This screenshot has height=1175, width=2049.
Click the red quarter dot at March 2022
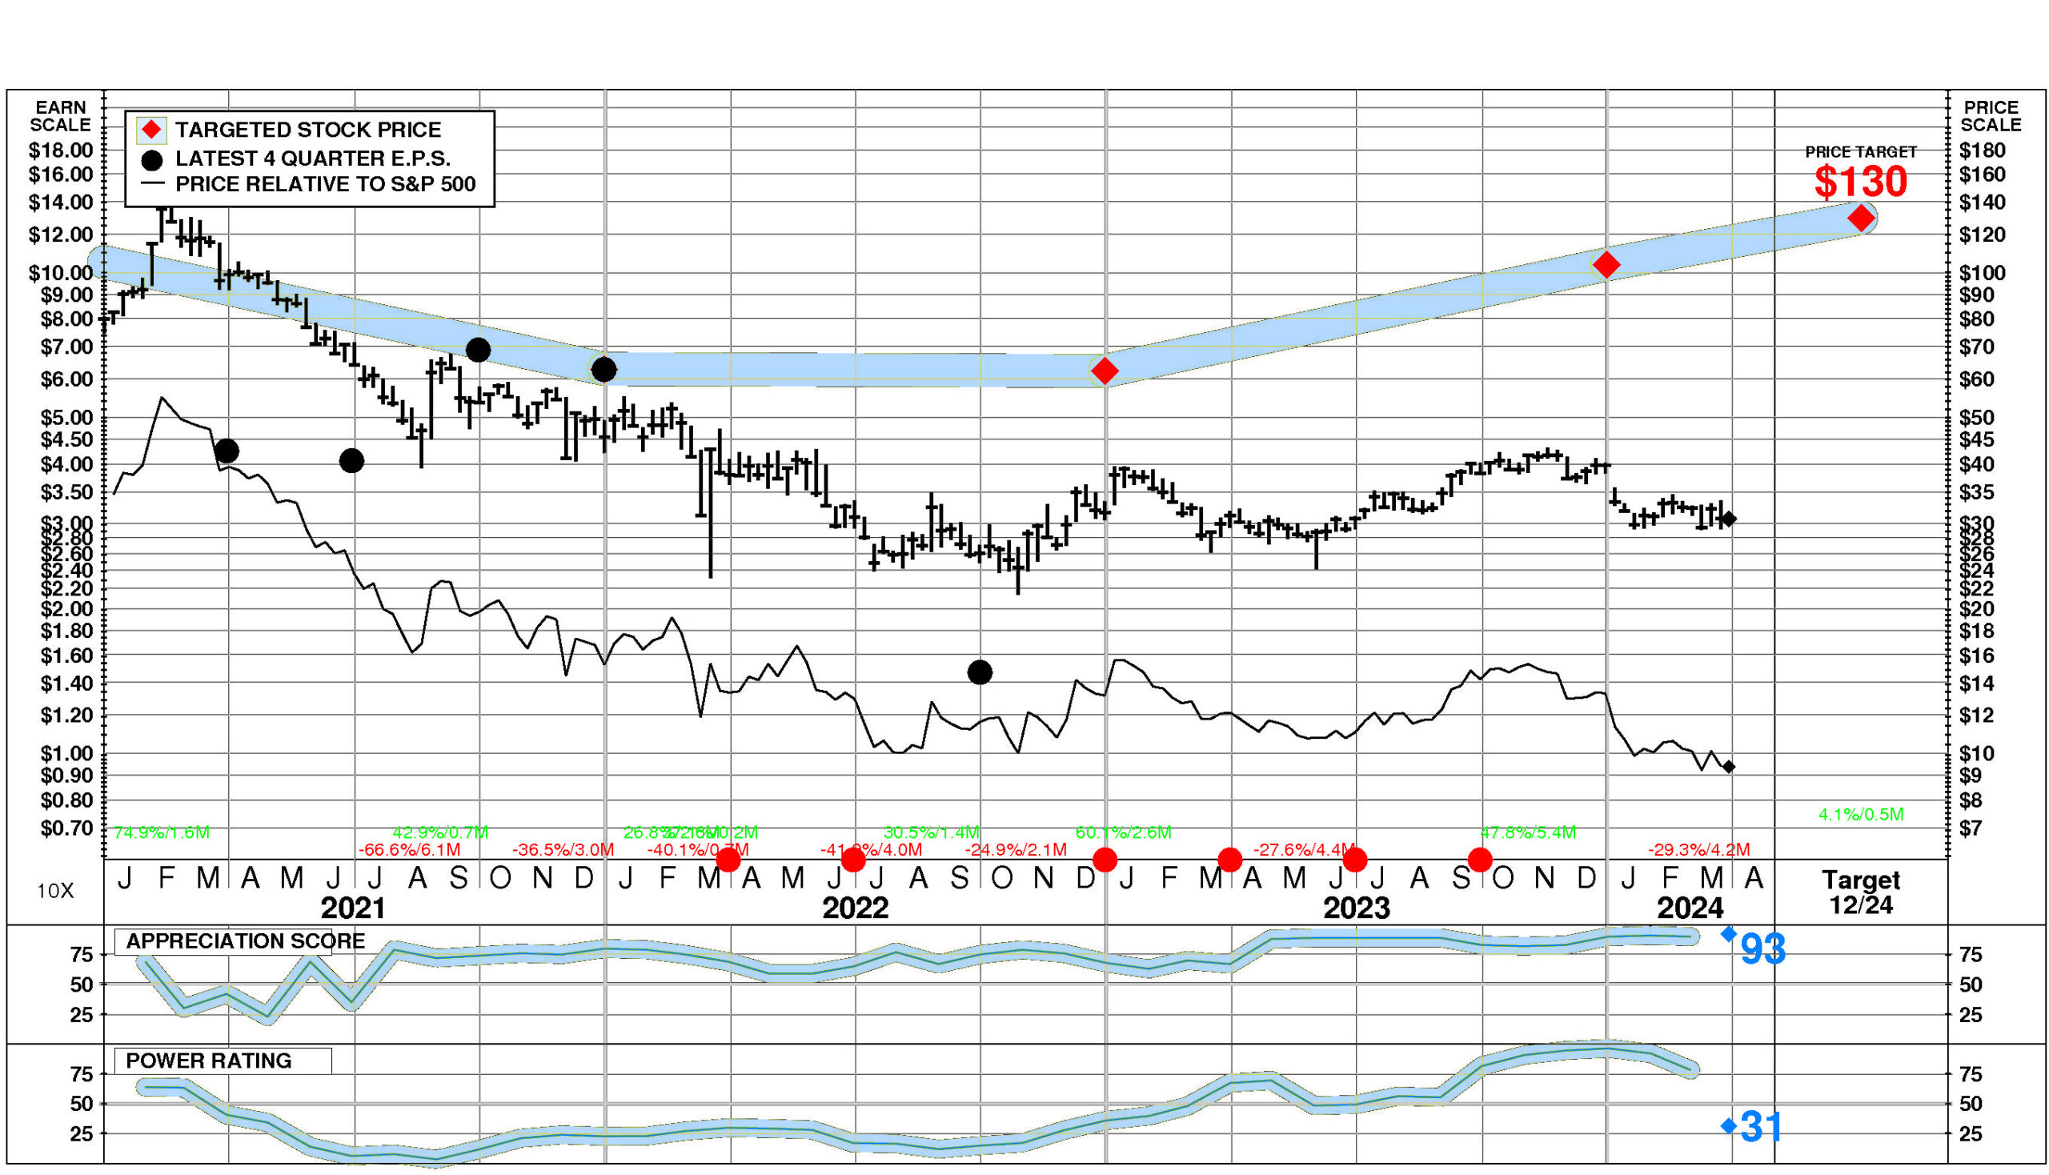point(728,860)
